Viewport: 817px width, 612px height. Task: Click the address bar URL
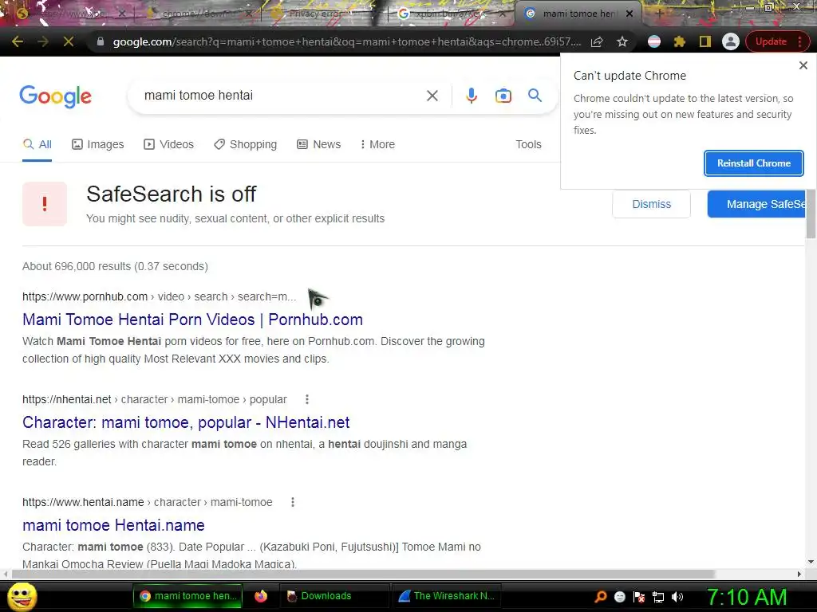tap(346, 41)
